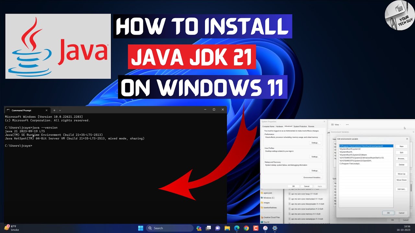Open the weather widget showing 87°F Smoke

(x=12, y=228)
